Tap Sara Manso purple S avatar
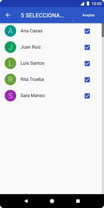 (x=10, y=96)
